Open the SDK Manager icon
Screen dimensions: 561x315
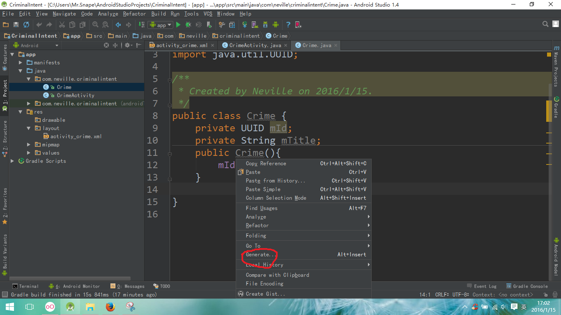pyautogui.click(x=265, y=25)
